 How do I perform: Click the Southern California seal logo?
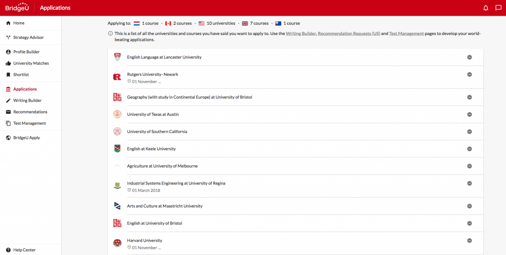118,131
